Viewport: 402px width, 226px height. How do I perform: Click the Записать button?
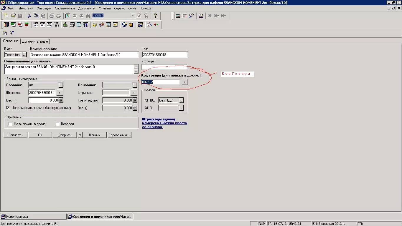[x=15, y=135]
